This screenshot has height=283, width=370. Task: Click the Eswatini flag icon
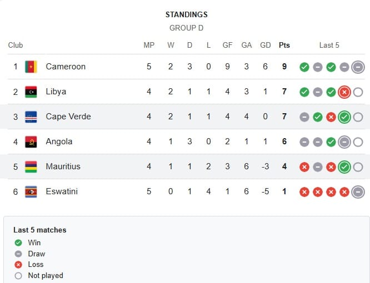point(31,191)
